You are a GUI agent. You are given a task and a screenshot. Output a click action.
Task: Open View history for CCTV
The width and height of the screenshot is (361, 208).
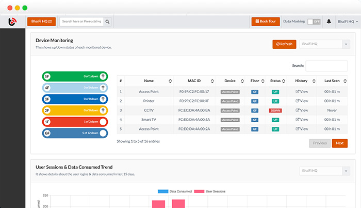click(x=301, y=110)
